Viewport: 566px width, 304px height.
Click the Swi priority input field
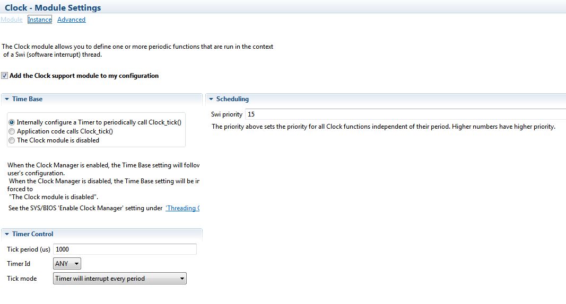pyautogui.click(x=403, y=114)
